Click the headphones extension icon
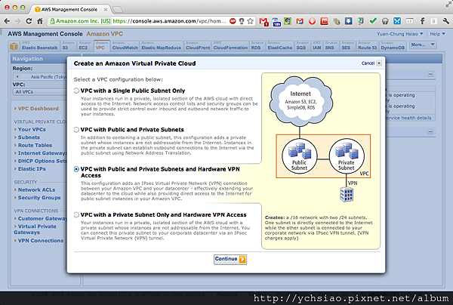The width and height of the screenshot is (453, 305). 385,21
